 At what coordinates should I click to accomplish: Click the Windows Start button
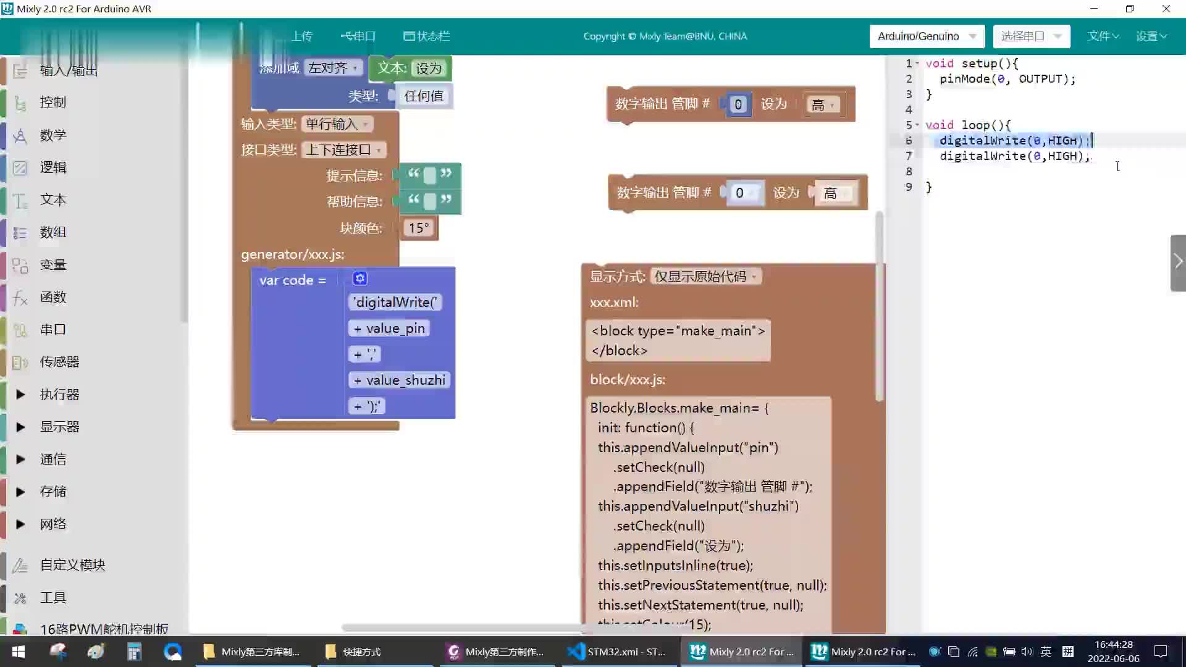(x=19, y=652)
